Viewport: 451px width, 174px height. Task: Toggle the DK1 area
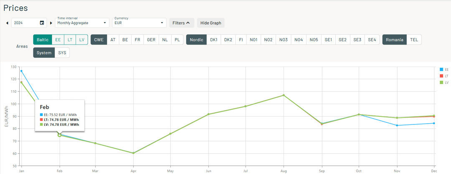coord(213,40)
